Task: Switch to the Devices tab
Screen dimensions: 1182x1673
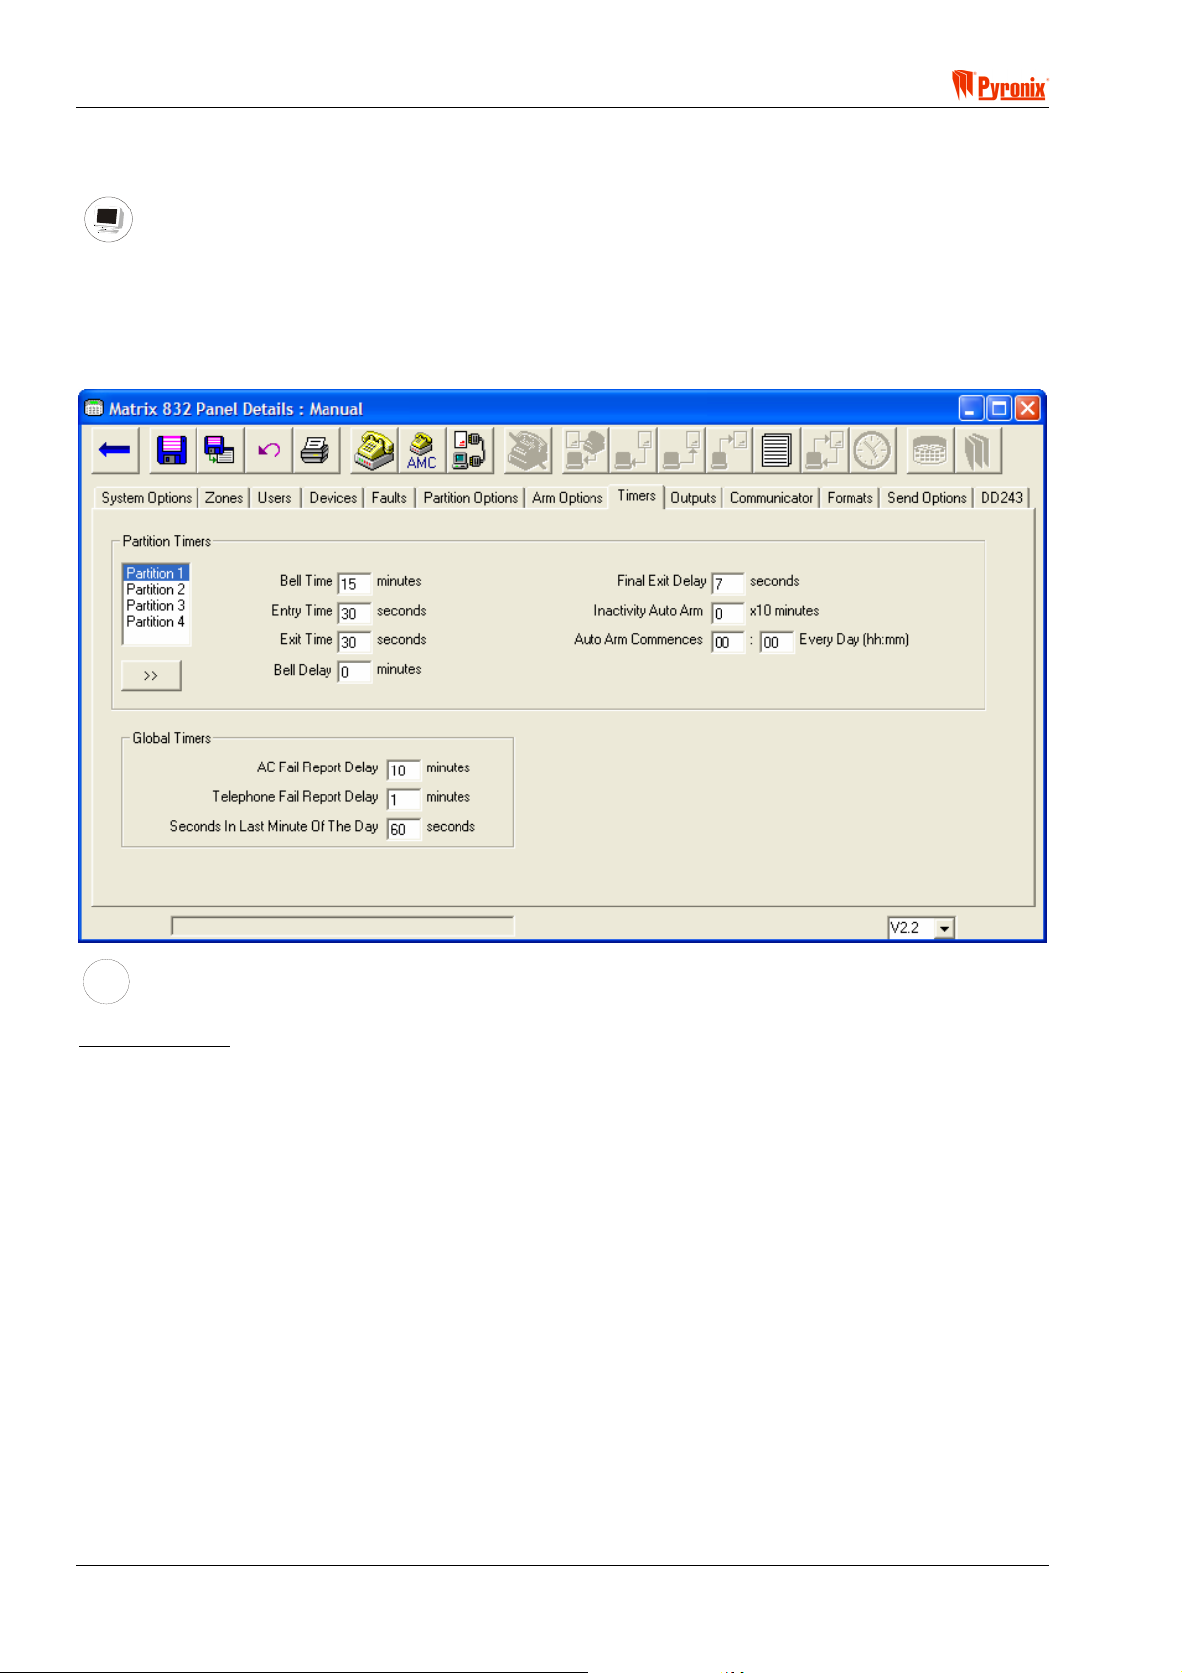Action: (332, 498)
